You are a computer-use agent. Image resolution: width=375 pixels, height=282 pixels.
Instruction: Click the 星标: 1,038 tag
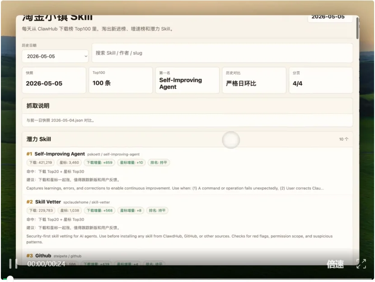point(70,211)
